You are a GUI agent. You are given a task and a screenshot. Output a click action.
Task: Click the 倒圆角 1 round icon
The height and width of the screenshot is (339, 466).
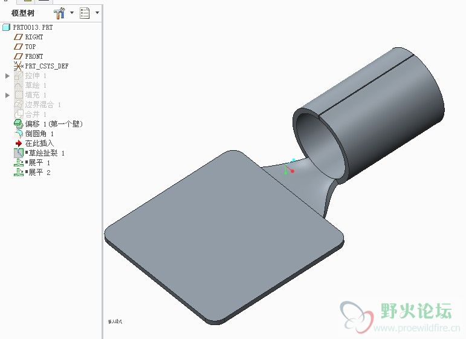click(x=18, y=134)
